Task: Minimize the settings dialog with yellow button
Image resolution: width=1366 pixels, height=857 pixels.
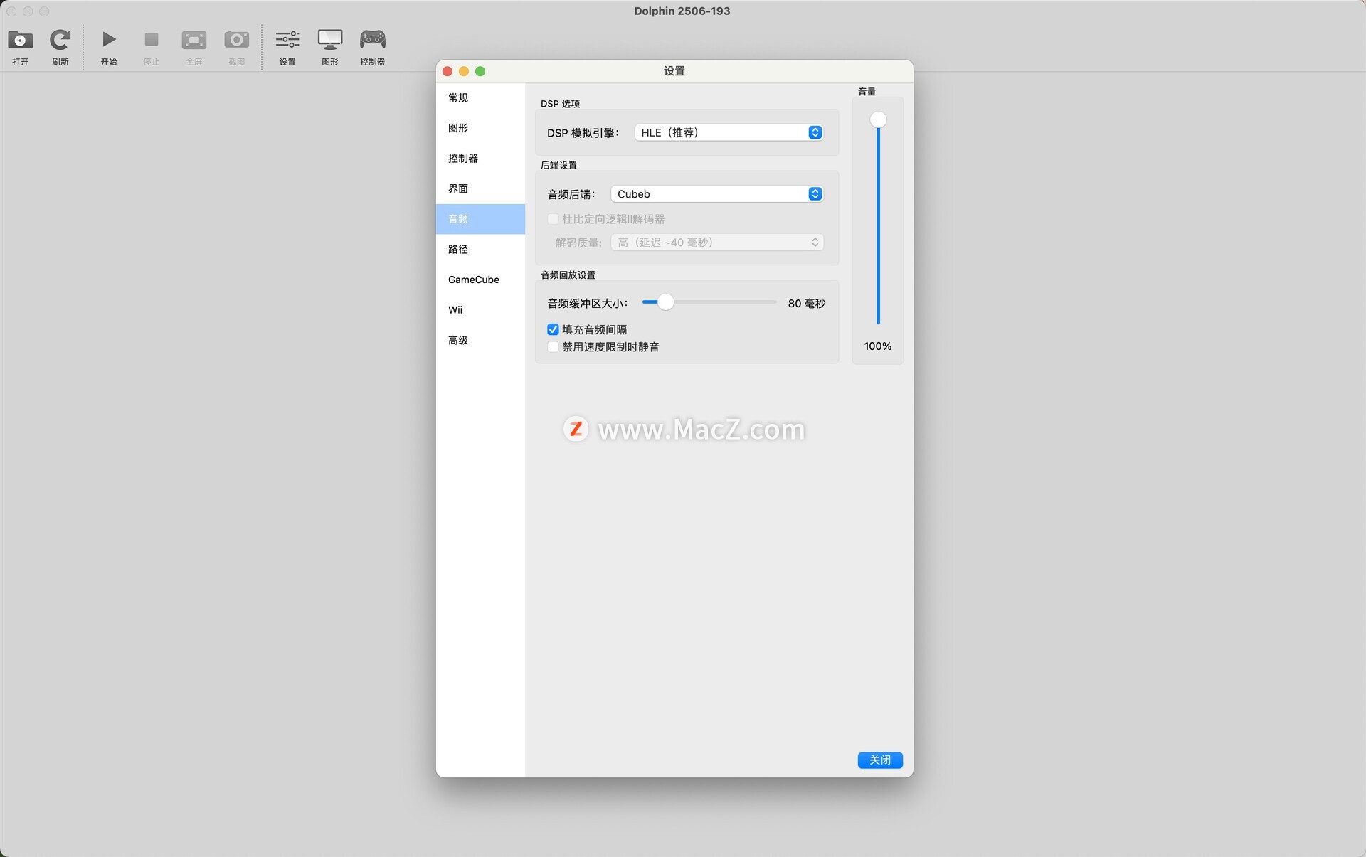Action: coord(464,71)
